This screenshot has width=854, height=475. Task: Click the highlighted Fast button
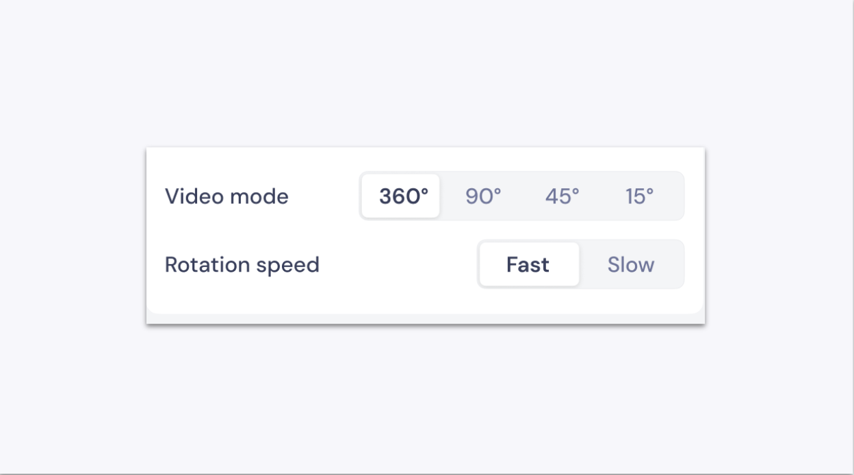point(529,264)
